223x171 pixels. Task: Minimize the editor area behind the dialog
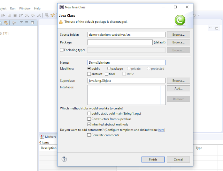pos(211,27)
